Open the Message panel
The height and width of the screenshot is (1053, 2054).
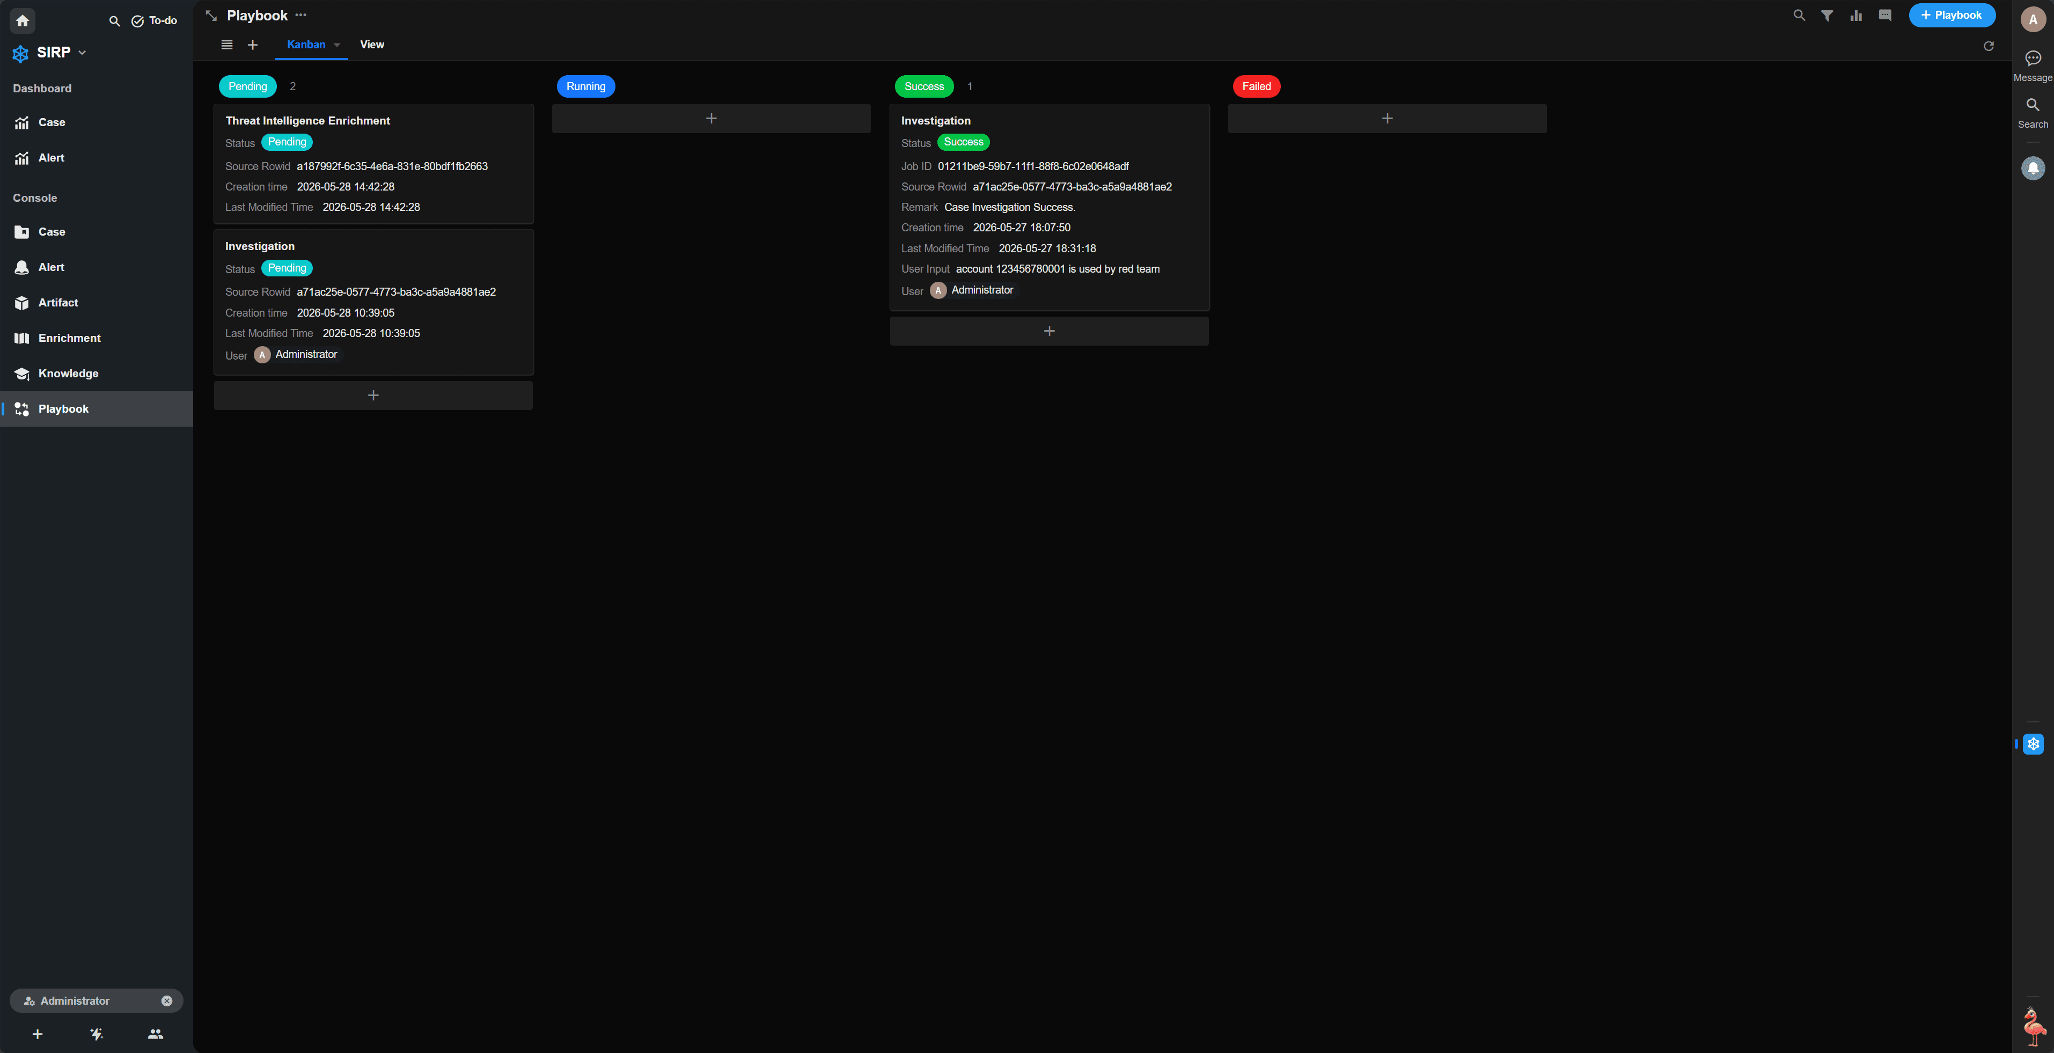[x=2033, y=65]
